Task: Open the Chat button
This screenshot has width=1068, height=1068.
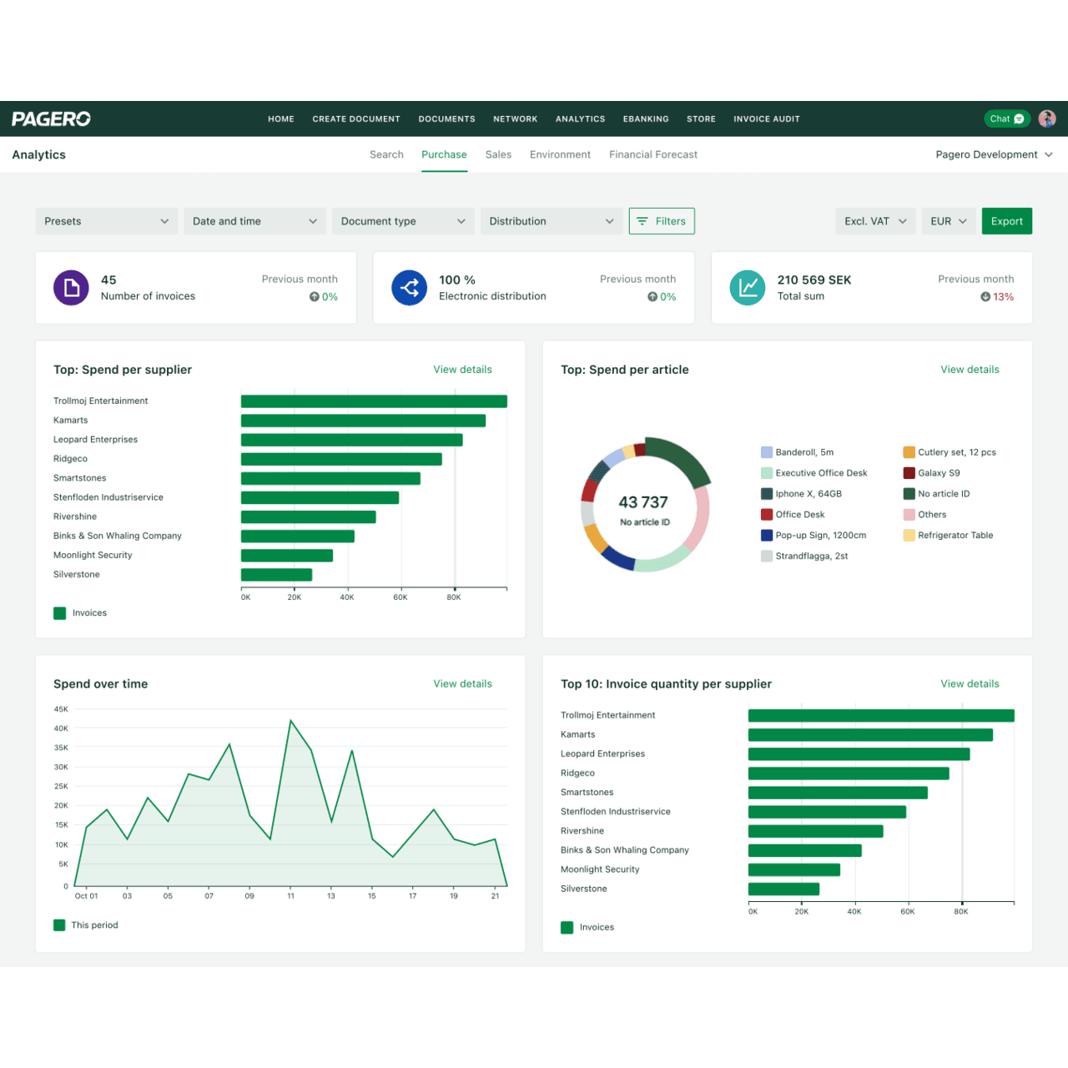Action: [x=1007, y=118]
